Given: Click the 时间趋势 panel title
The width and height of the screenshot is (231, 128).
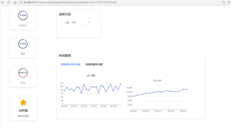Looking at the screenshot, I should [x=65, y=56].
